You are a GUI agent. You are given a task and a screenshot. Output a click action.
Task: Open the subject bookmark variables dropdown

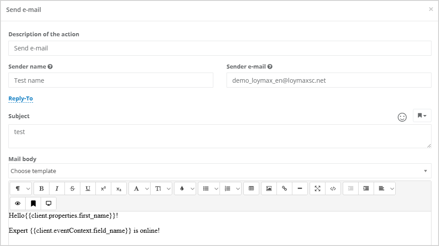tap(422, 115)
